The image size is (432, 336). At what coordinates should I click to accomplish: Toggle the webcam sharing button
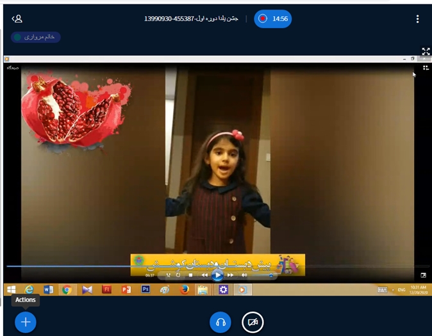253,323
